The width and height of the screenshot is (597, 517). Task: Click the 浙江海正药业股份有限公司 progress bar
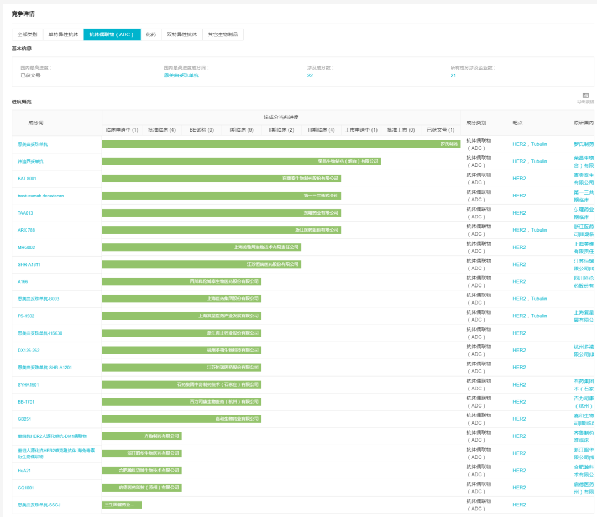click(x=182, y=333)
